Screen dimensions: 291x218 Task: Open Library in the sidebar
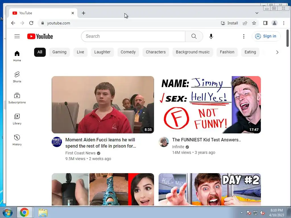(17, 119)
